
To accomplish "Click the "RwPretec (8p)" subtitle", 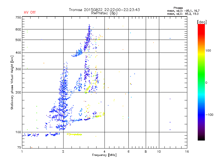I will (104, 13).
